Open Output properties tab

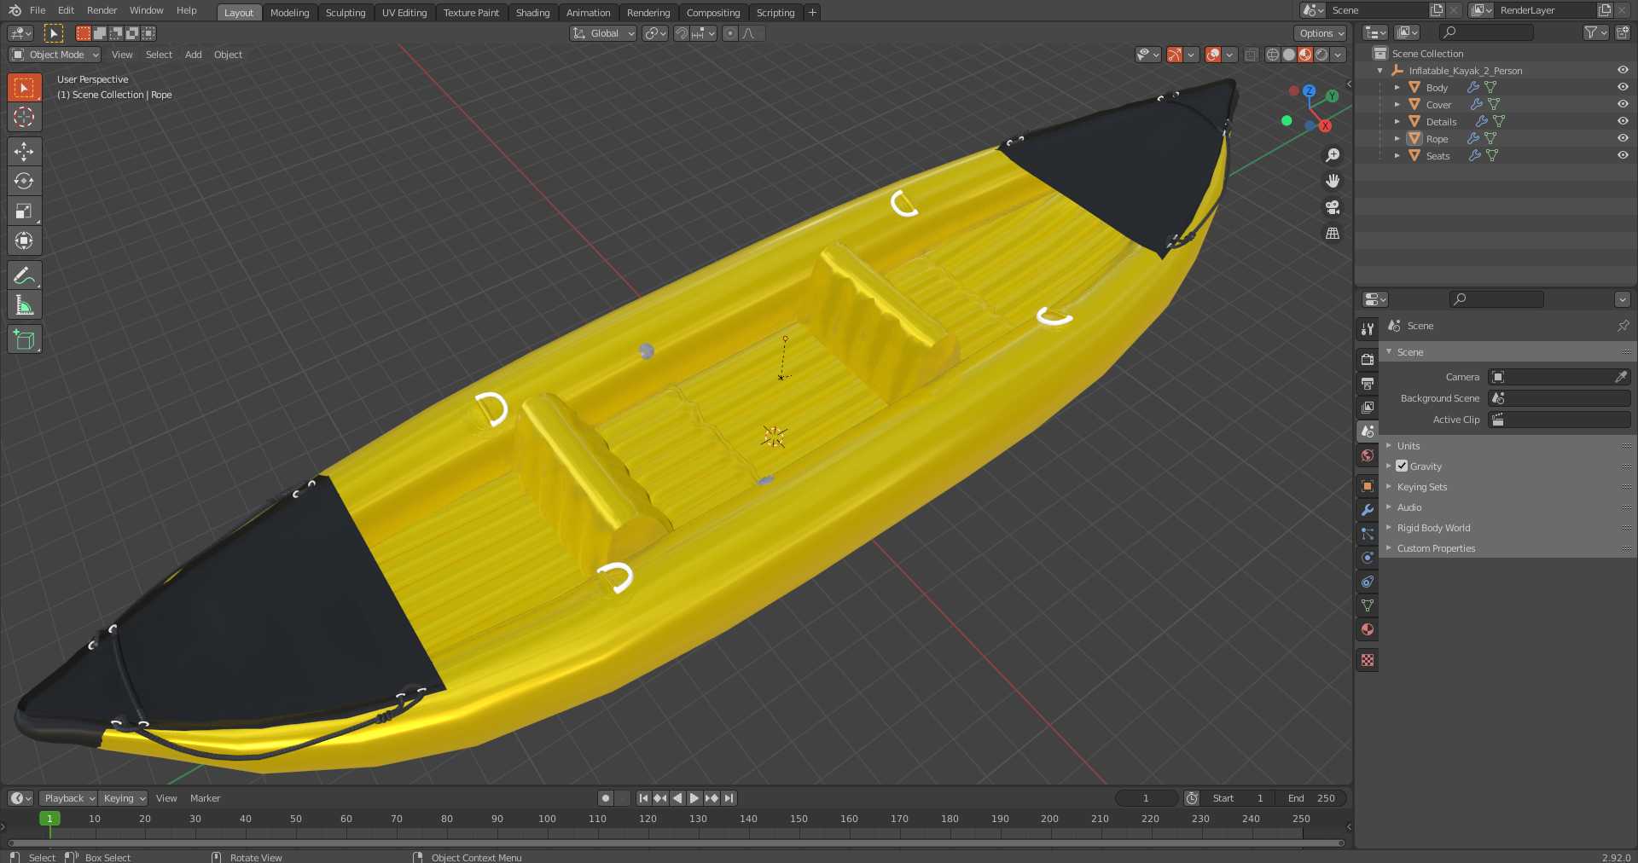tap(1368, 384)
